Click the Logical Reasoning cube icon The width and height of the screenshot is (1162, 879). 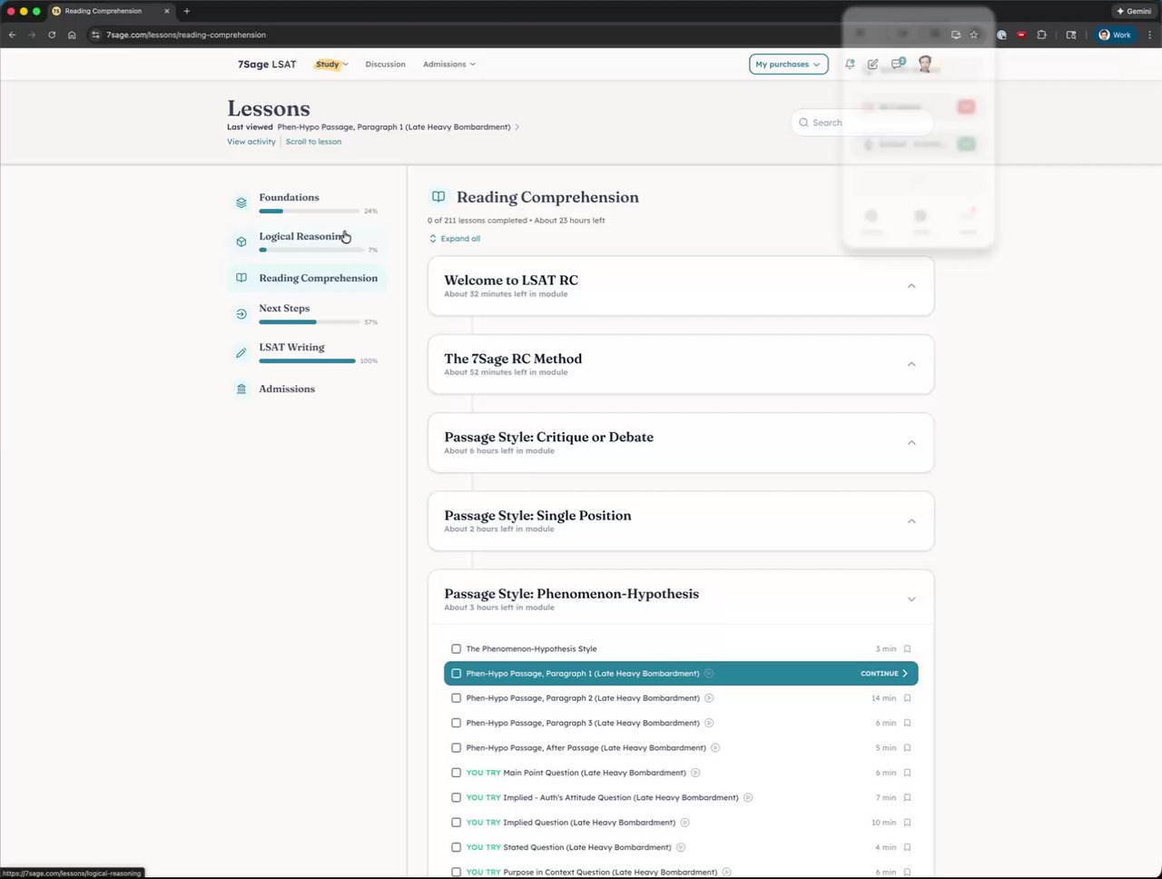click(241, 242)
